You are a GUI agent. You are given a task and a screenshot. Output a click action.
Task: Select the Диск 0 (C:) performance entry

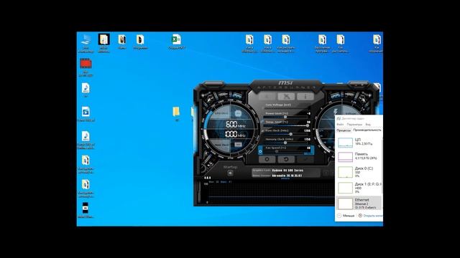pyautogui.click(x=359, y=172)
